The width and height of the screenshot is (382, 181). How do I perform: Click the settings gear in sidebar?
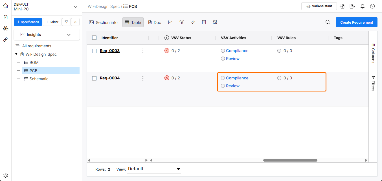coord(6,175)
